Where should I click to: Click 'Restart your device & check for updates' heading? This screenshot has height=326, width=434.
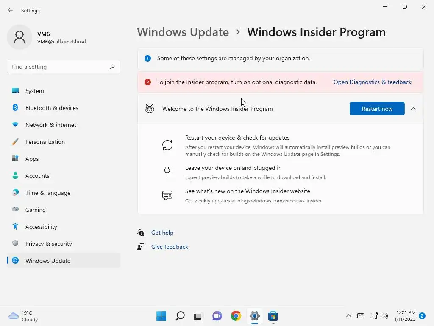click(237, 138)
